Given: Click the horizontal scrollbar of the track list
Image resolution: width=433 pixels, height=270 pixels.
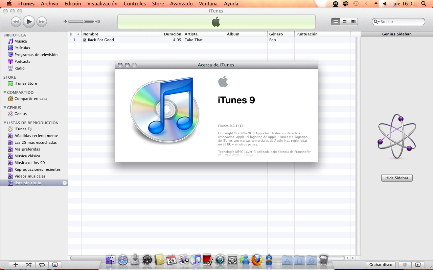Looking at the screenshot, I should (206, 258).
